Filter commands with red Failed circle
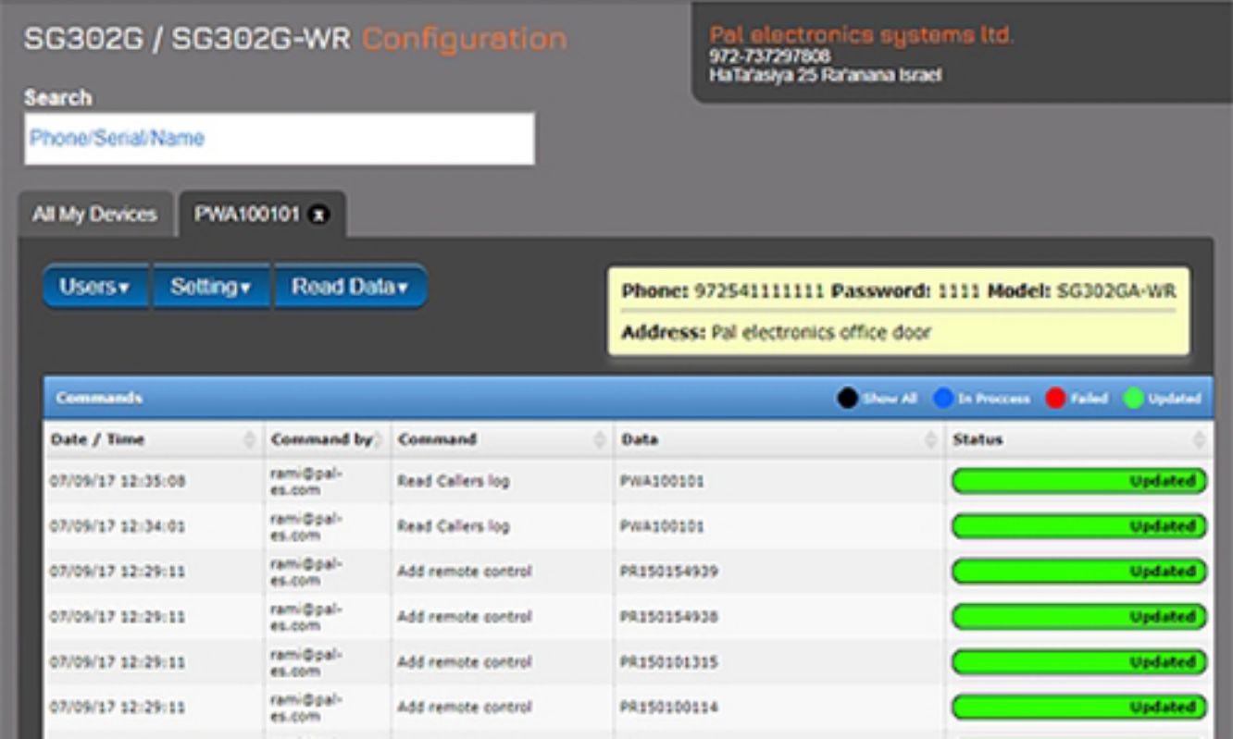Screen dimensions: 1233x739 (1055, 399)
